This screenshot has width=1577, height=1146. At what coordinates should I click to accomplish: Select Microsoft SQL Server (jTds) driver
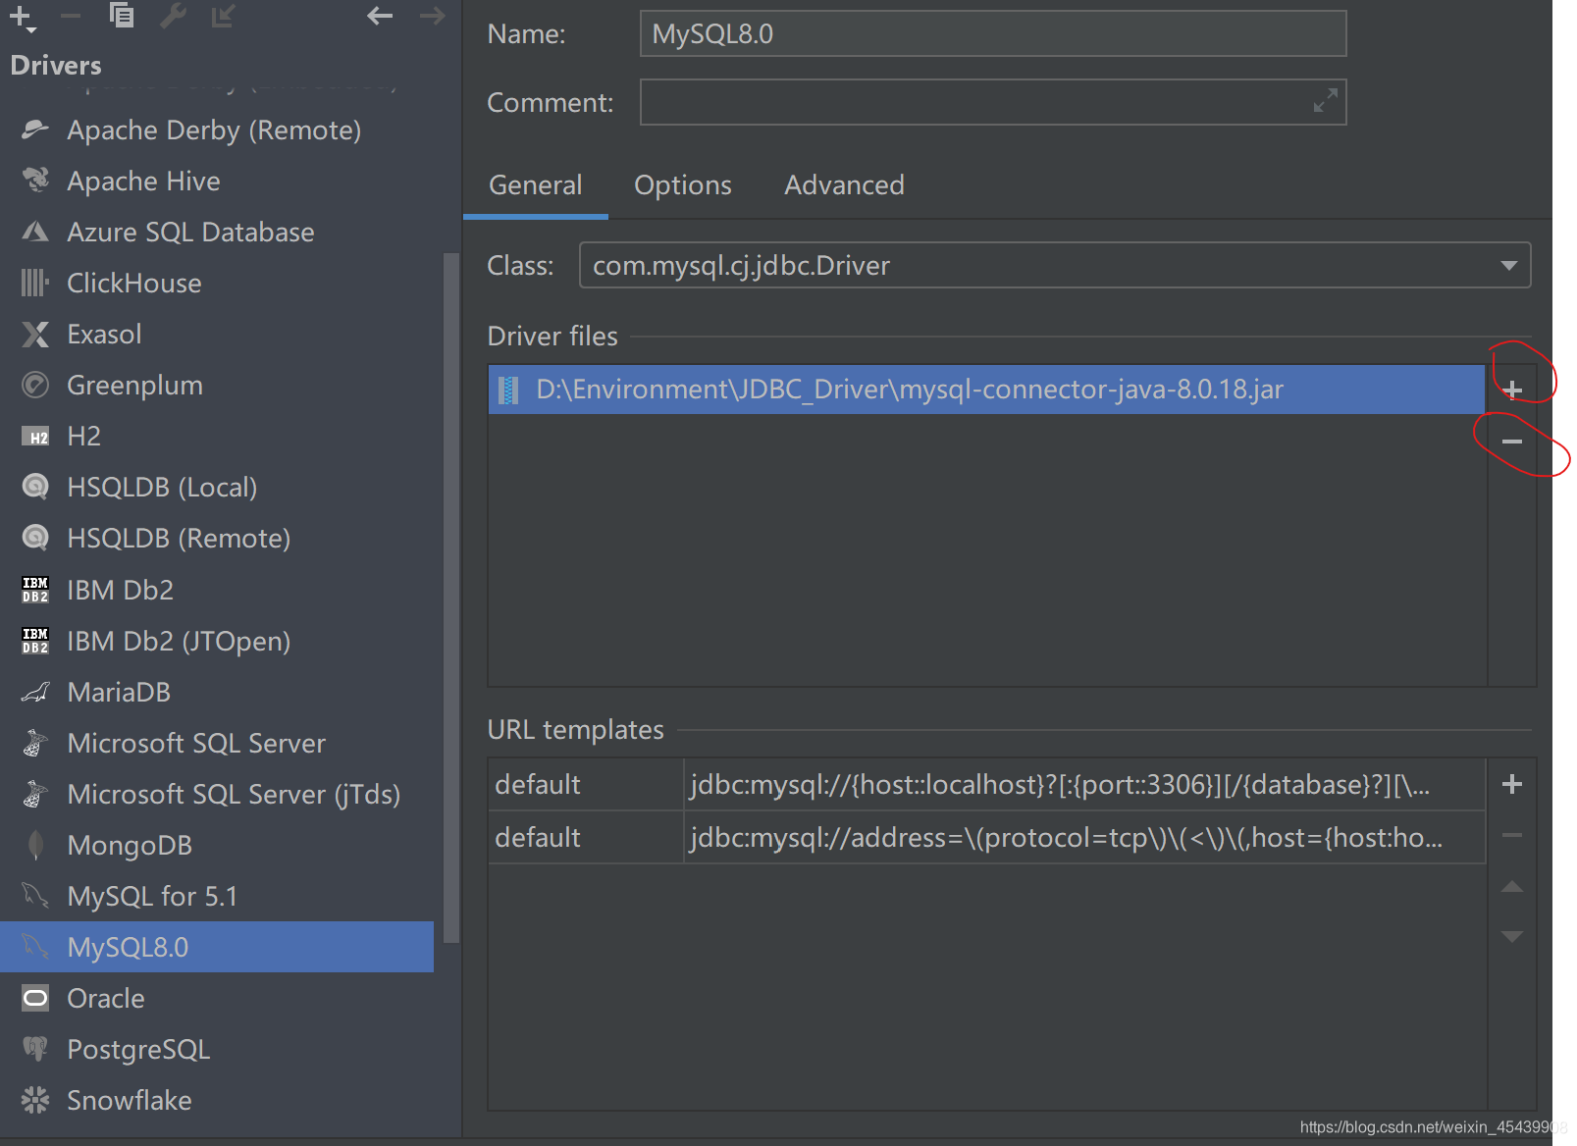point(217,794)
